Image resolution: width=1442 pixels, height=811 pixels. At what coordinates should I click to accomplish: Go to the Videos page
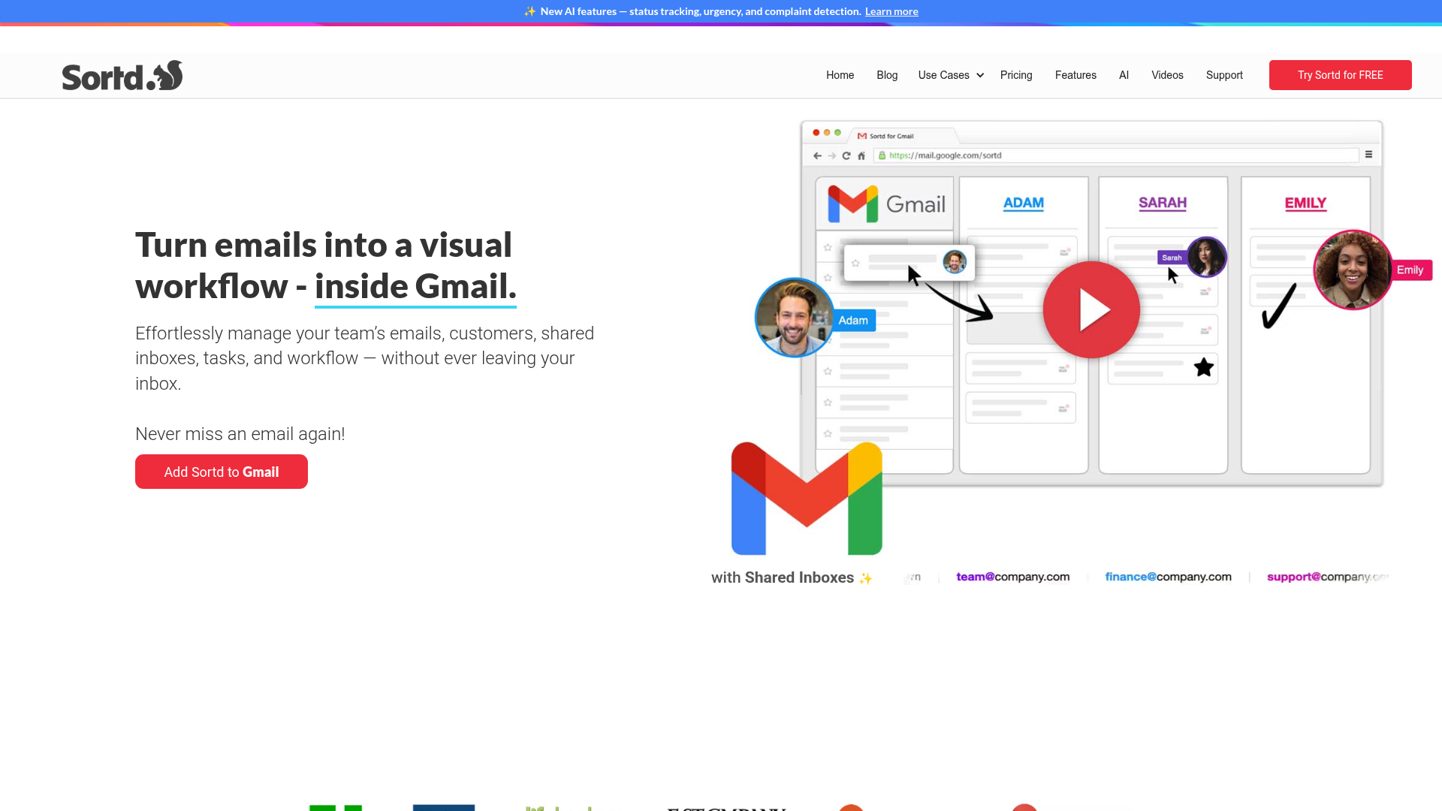[x=1167, y=75]
